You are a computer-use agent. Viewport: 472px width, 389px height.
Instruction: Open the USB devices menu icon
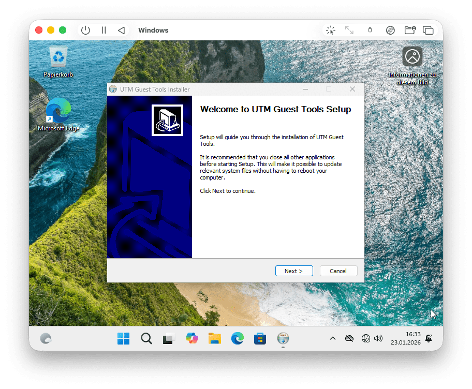[x=370, y=31]
